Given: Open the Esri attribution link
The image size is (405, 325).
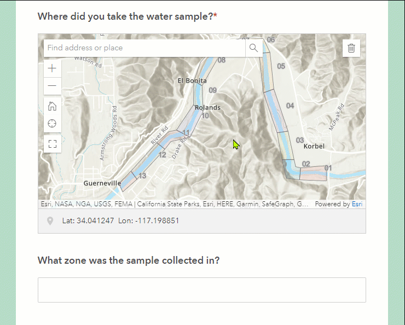Looking at the screenshot, I should click(x=357, y=204).
